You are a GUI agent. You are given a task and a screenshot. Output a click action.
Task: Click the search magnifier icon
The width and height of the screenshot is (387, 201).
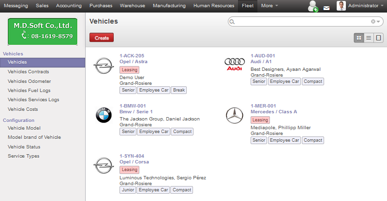click(x=232, y=22)
